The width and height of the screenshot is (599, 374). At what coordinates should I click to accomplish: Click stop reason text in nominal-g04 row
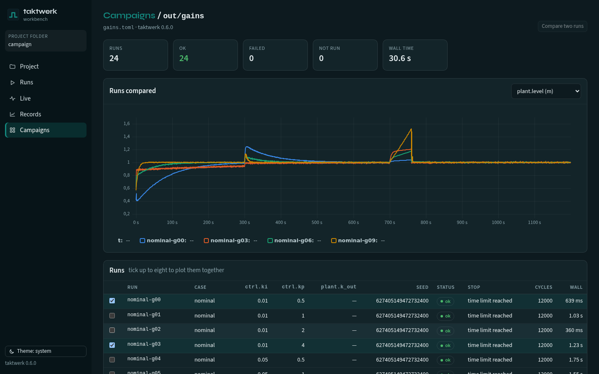click(x=490, y=360)
